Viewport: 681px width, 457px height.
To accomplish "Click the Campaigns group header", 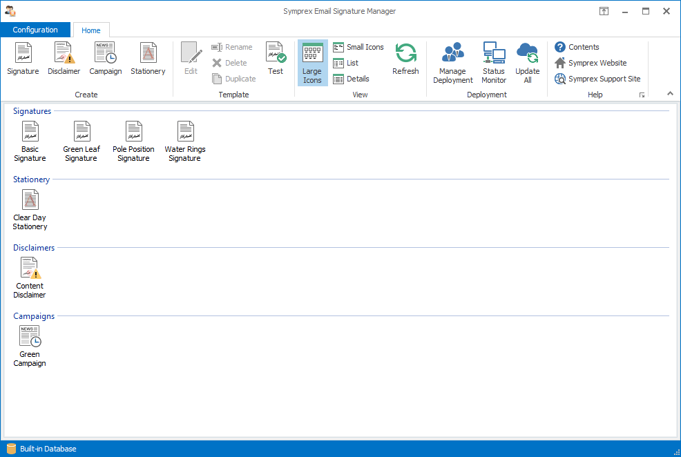I will (34, 316).
